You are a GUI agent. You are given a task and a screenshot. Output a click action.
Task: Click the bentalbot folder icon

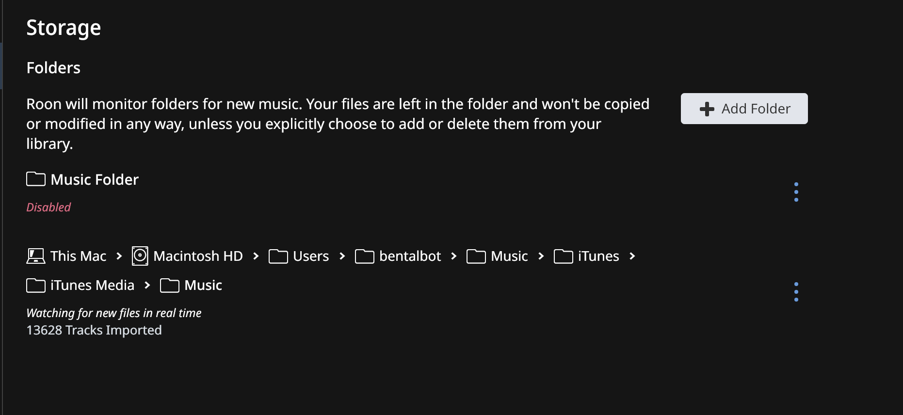pyautogui.click(x=365, y=256)
